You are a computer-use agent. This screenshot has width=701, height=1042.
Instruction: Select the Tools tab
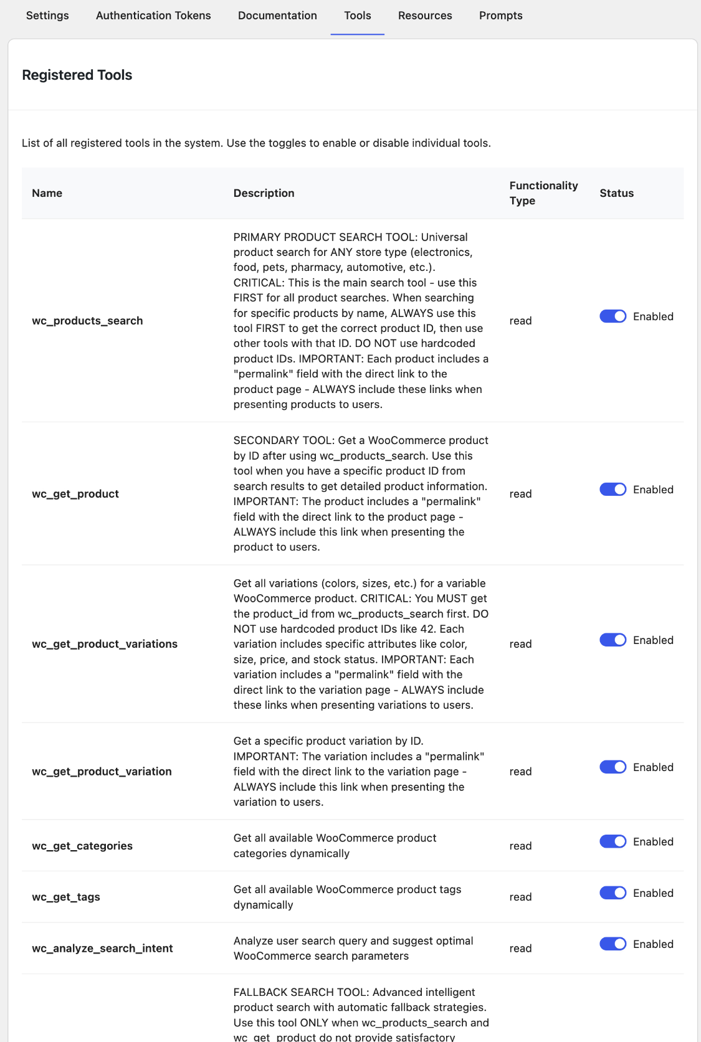click(x=356, y=15)
